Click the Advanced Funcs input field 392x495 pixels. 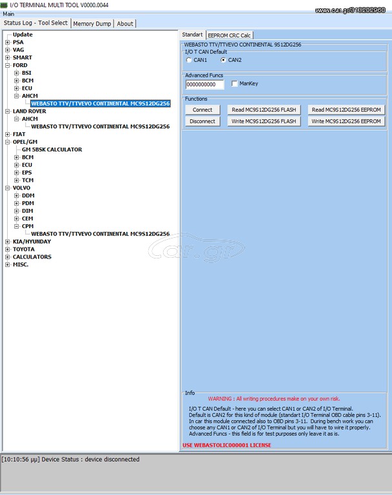[204, 84]
